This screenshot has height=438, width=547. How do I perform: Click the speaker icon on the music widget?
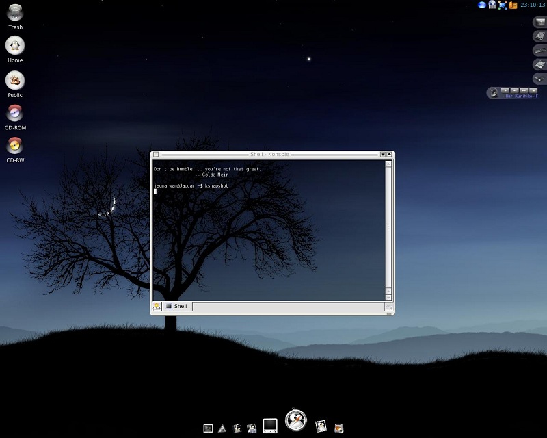pyautogui.click(x=494, y=92)
